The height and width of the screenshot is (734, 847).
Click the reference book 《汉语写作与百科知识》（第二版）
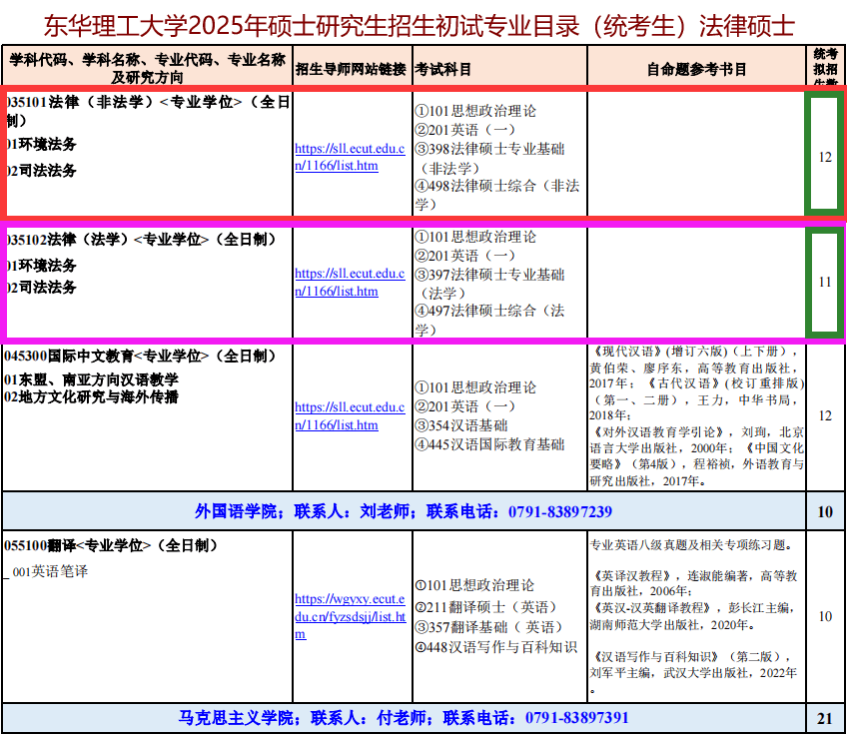tap(687, 657)
